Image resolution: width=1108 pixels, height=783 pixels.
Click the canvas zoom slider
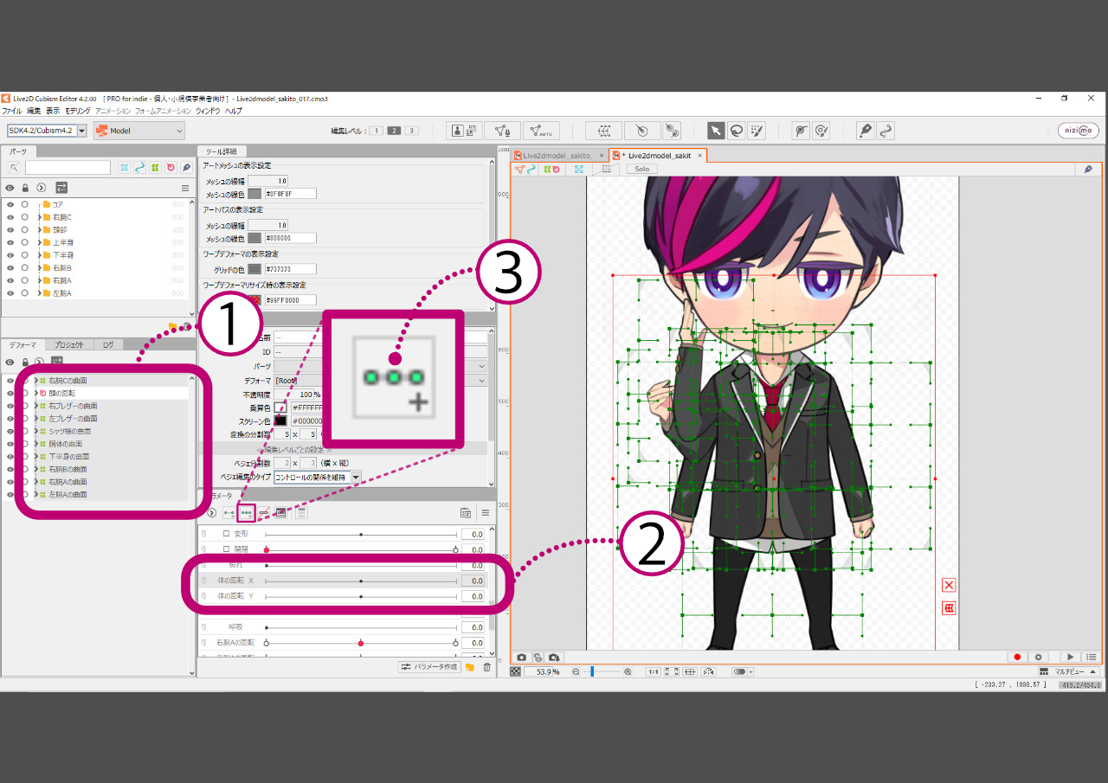pyautogui.click(x=602, y=671)
